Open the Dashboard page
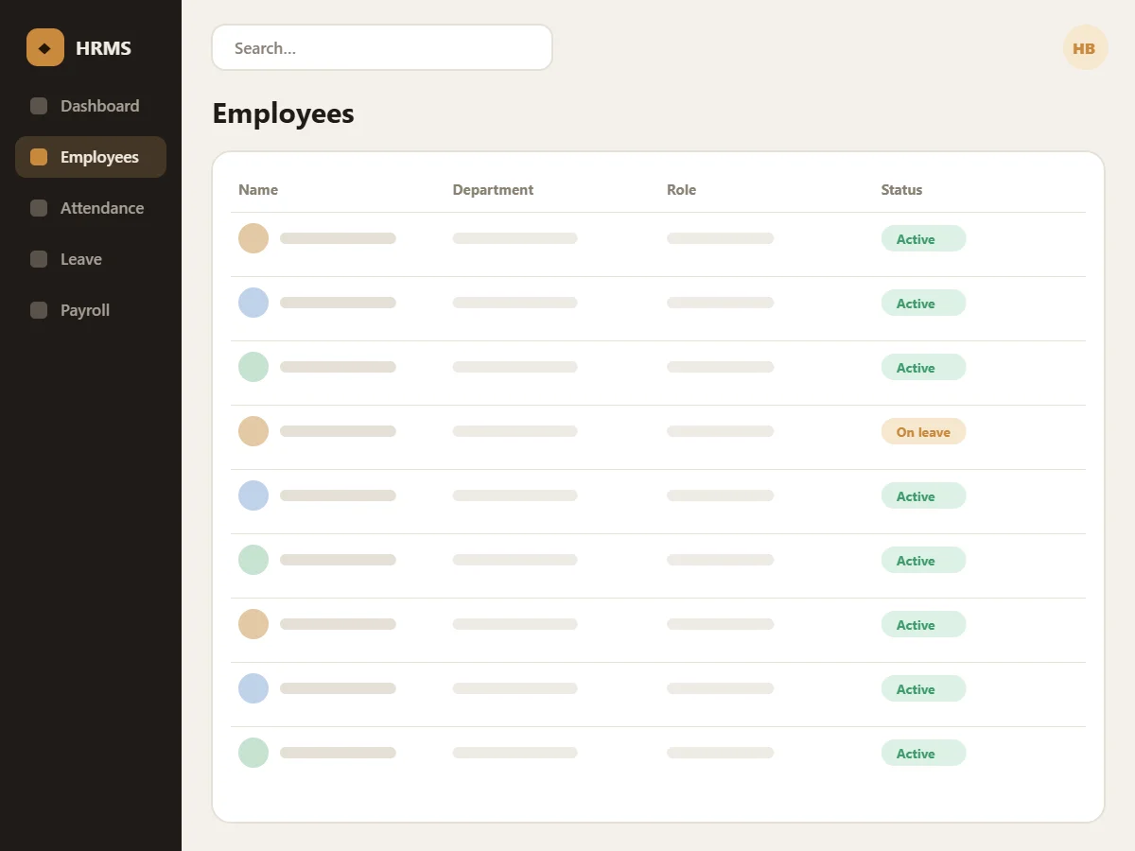The width and height of the screenshot is (1135, 851). pyautogui.click(x=91, y=106)
